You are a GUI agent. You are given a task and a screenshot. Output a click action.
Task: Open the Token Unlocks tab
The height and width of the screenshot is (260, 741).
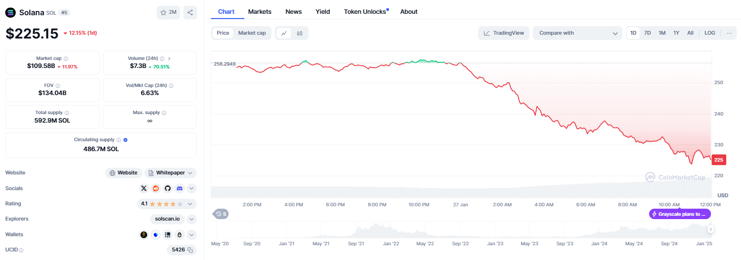[x=366, y=11]
